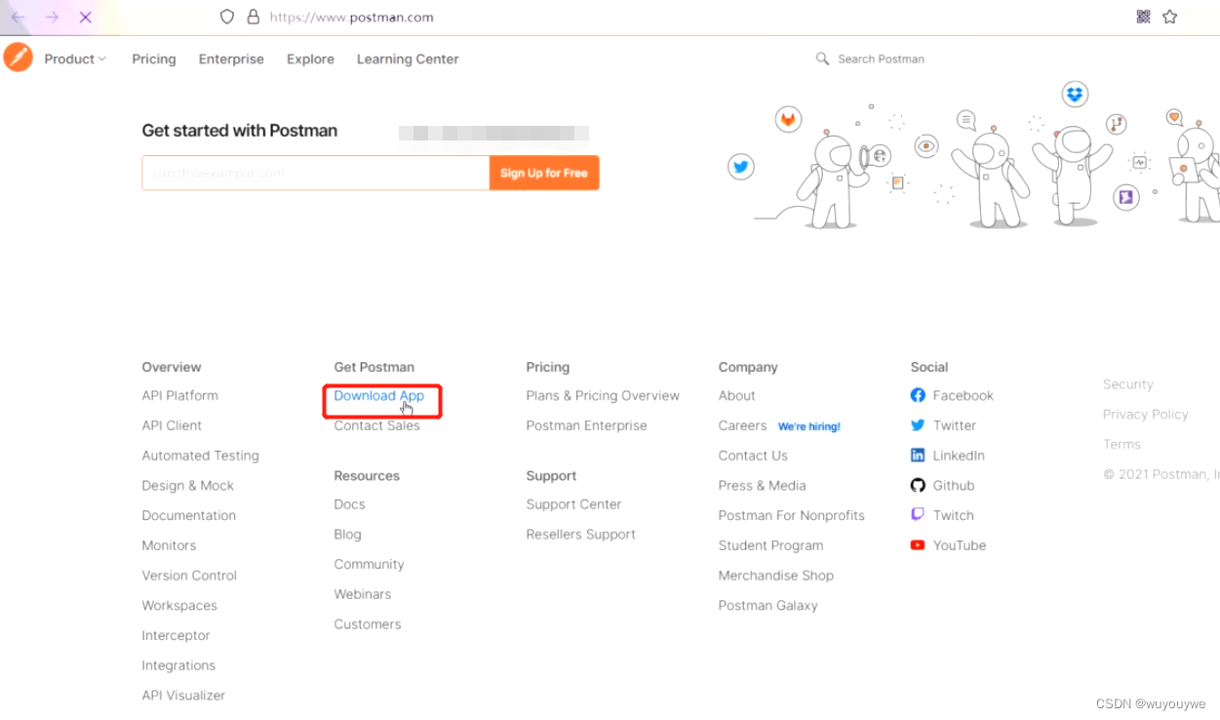
Task: Open the Postman Enterprise link
Action: [586, 425]
